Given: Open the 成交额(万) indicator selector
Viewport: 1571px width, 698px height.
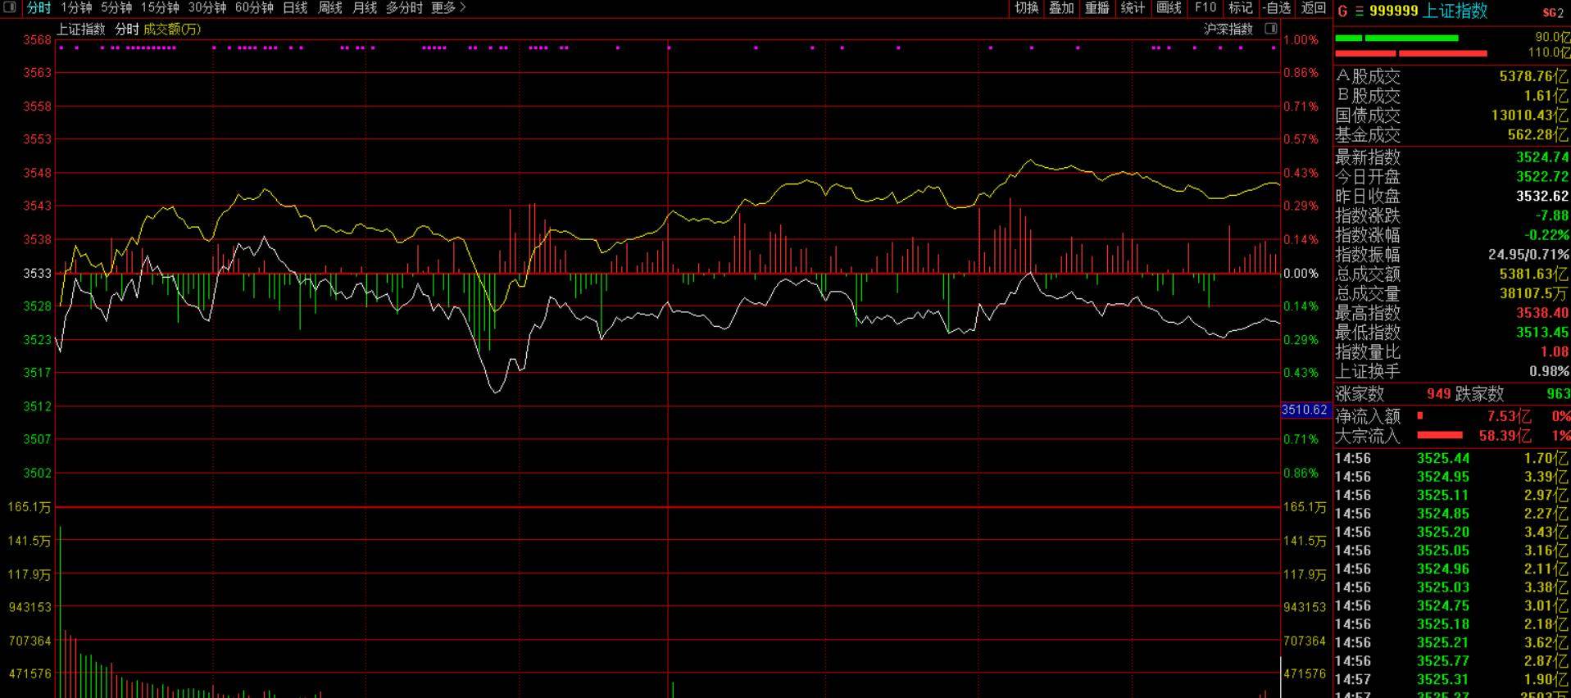Looking at the screenshot, I should coord(172,29).
